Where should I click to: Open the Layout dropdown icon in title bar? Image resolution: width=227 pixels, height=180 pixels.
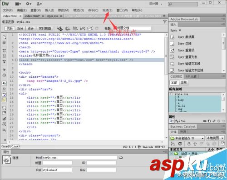coord(18,4)
